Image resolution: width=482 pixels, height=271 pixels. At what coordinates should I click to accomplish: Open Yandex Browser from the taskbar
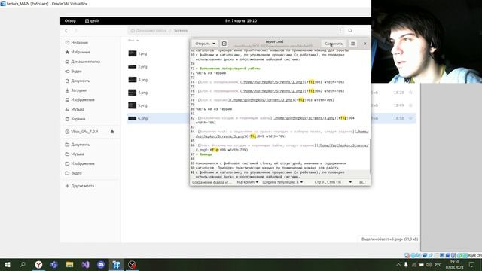click(x=38, y=264)
